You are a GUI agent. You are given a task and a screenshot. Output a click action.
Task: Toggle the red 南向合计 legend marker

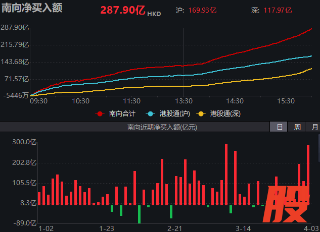click(100, 113)
